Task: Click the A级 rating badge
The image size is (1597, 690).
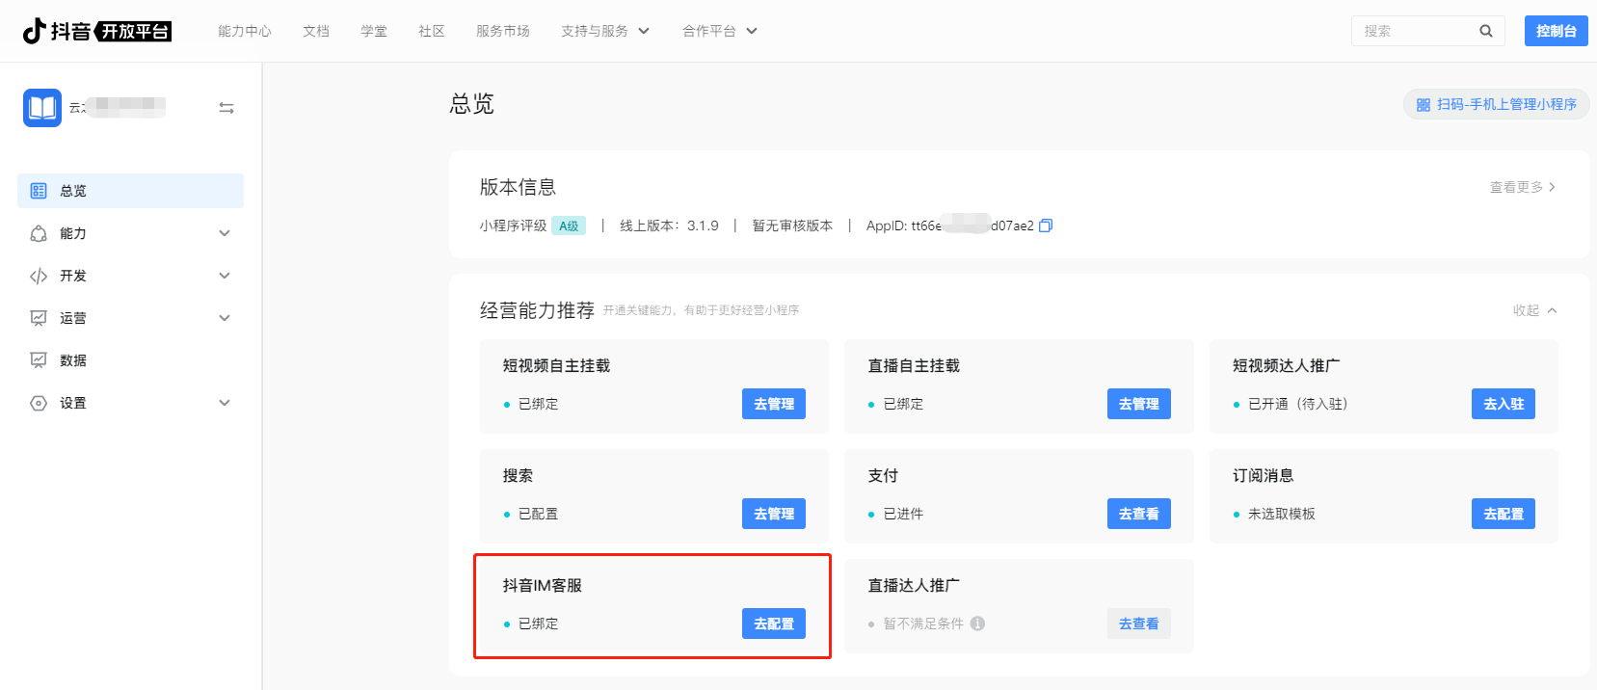Action: pyautogui.click(x=569, y=226)
